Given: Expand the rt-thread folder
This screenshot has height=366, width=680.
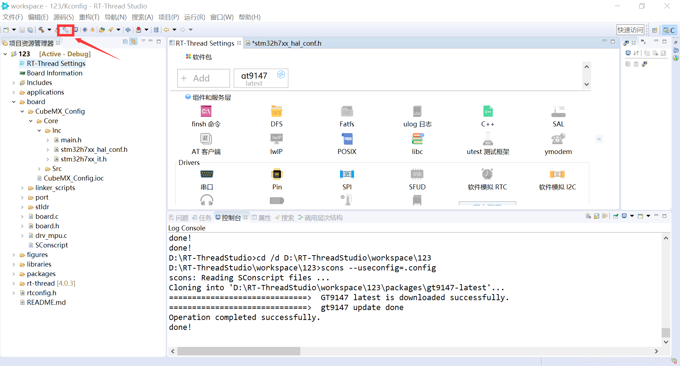Looking at the screenshot, I should (14, 284).
